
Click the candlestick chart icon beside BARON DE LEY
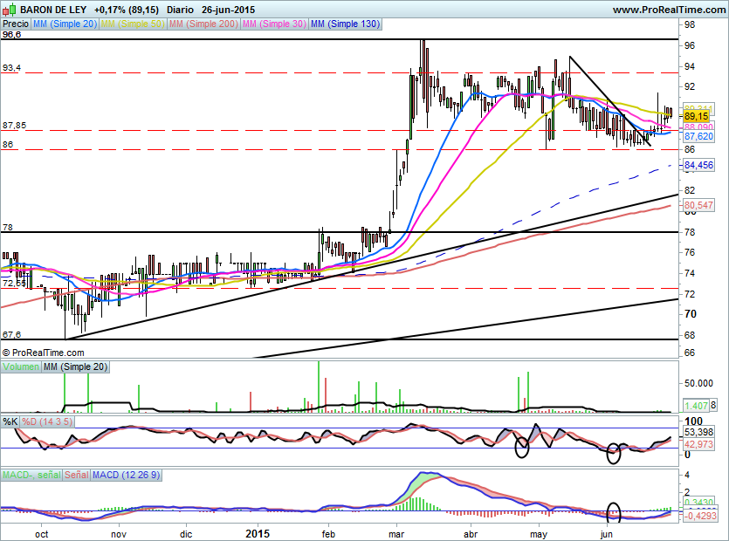click(10, 10)
